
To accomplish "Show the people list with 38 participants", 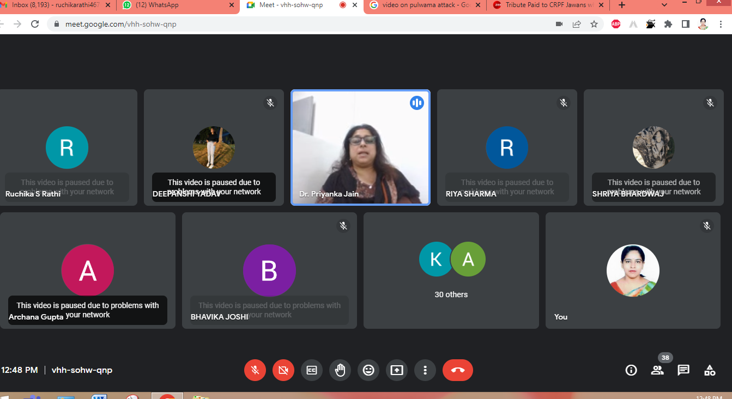I will pyautogui.click(x=657, y=370).
